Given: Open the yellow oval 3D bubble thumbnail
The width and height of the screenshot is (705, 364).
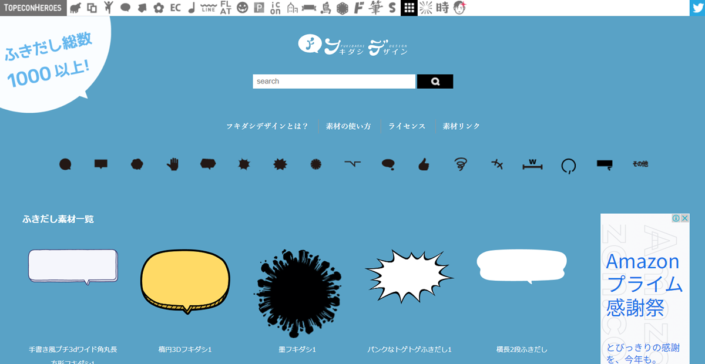Looking at the screenshot, I should 185,281.
